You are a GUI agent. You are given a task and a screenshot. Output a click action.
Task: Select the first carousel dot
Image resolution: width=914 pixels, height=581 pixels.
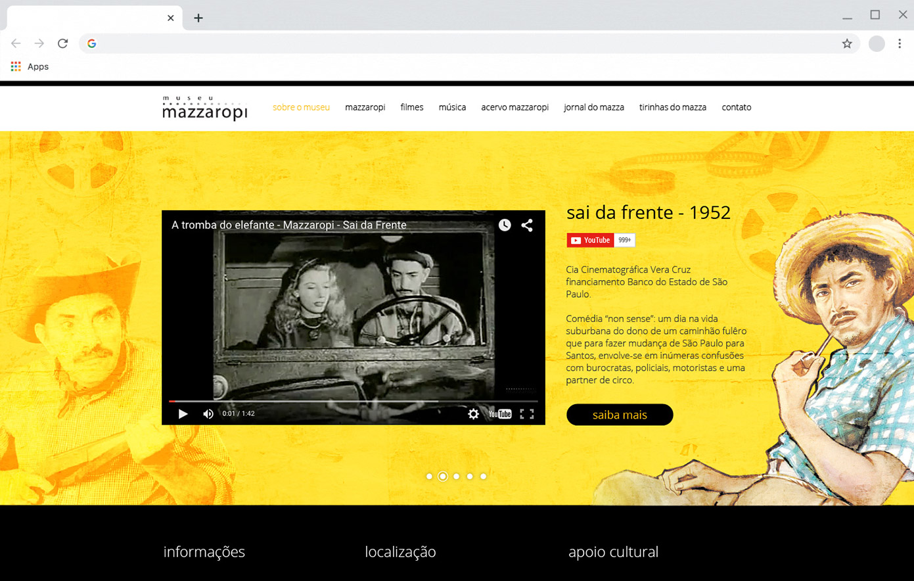point(429,476)
